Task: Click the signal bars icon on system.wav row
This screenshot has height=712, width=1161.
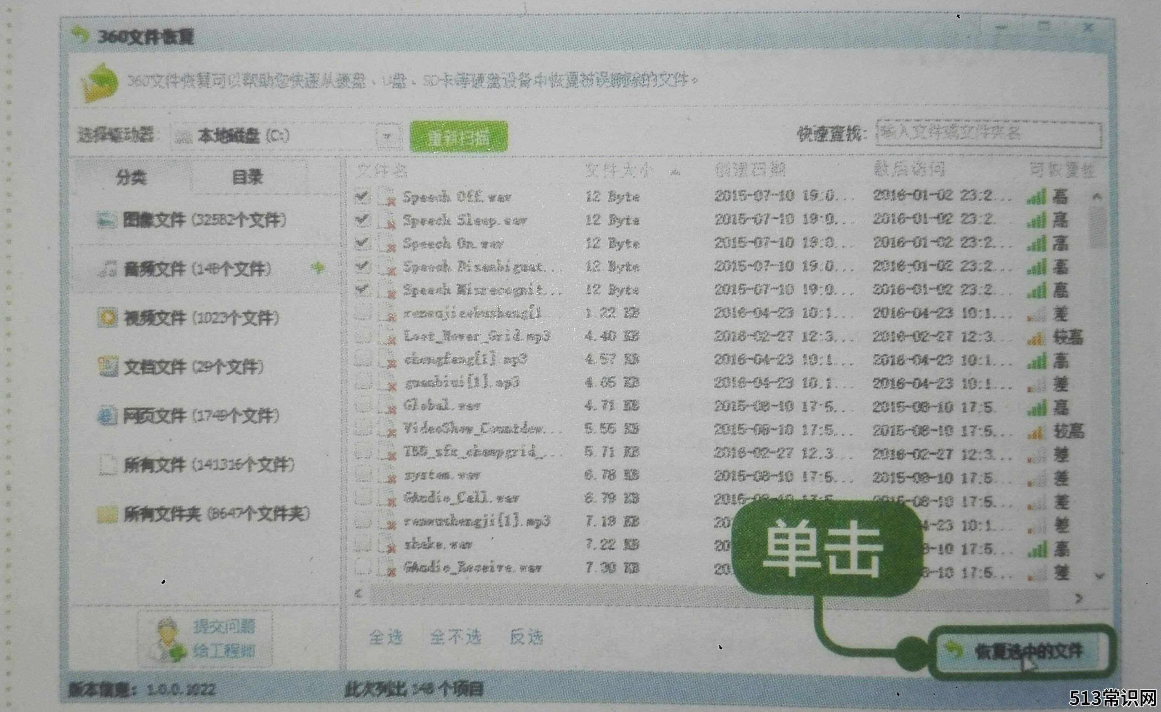Action: [1036, 478]
